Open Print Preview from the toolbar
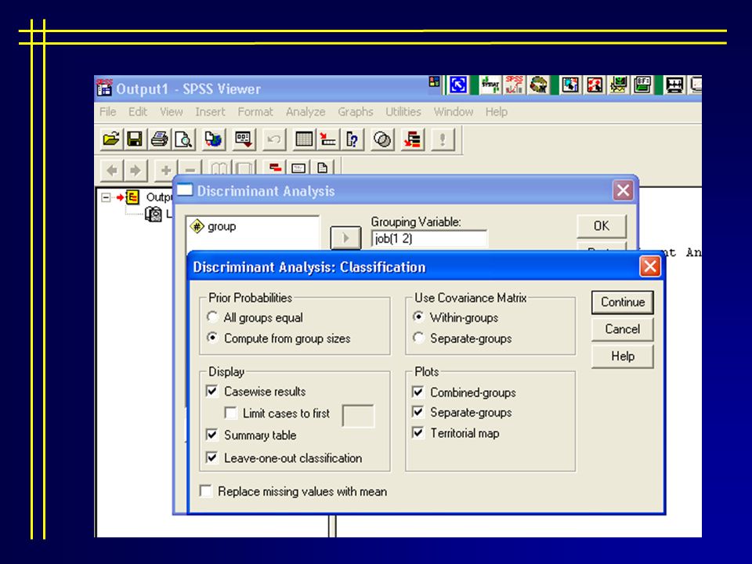 (x=183, y=139)
